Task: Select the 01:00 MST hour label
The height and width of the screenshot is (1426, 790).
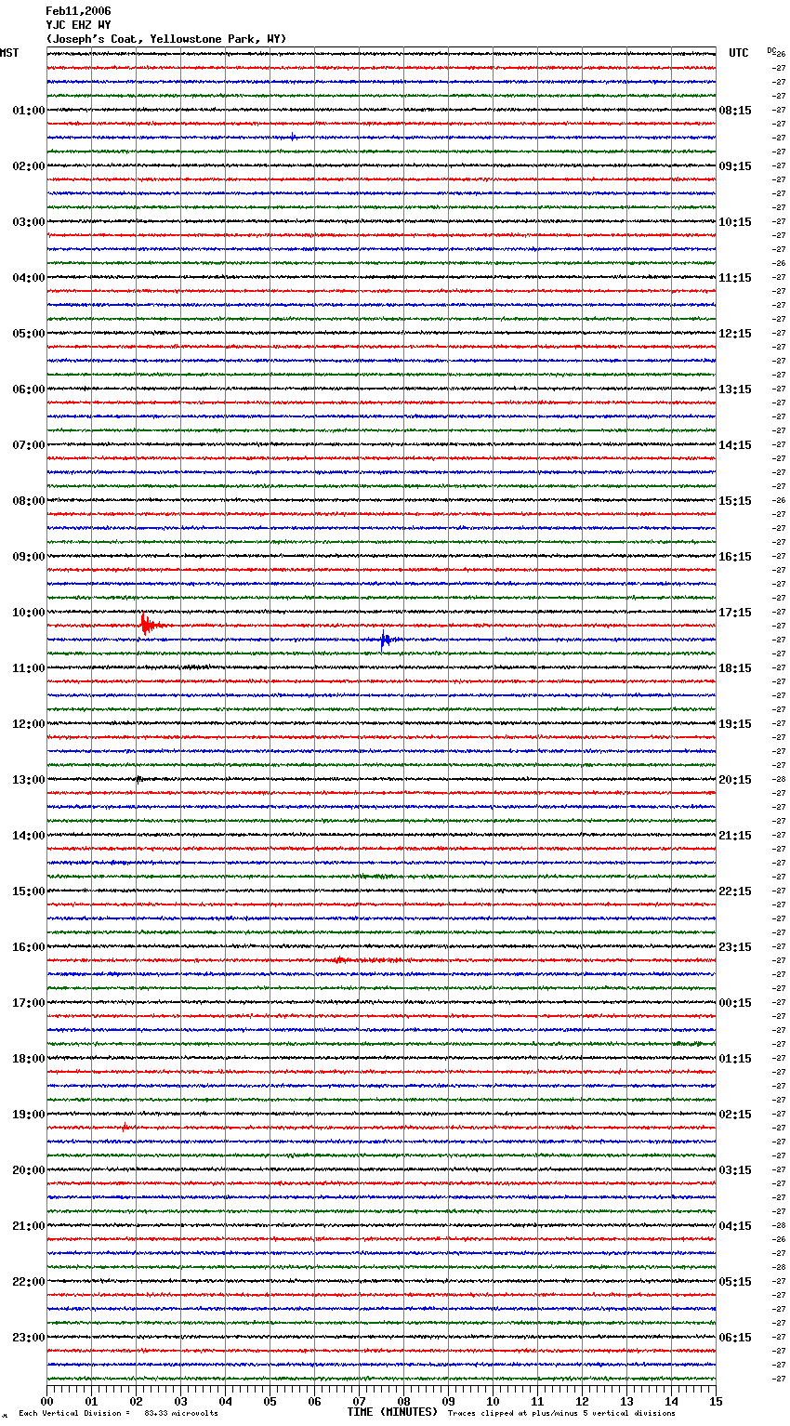Action: click(28, 111)
